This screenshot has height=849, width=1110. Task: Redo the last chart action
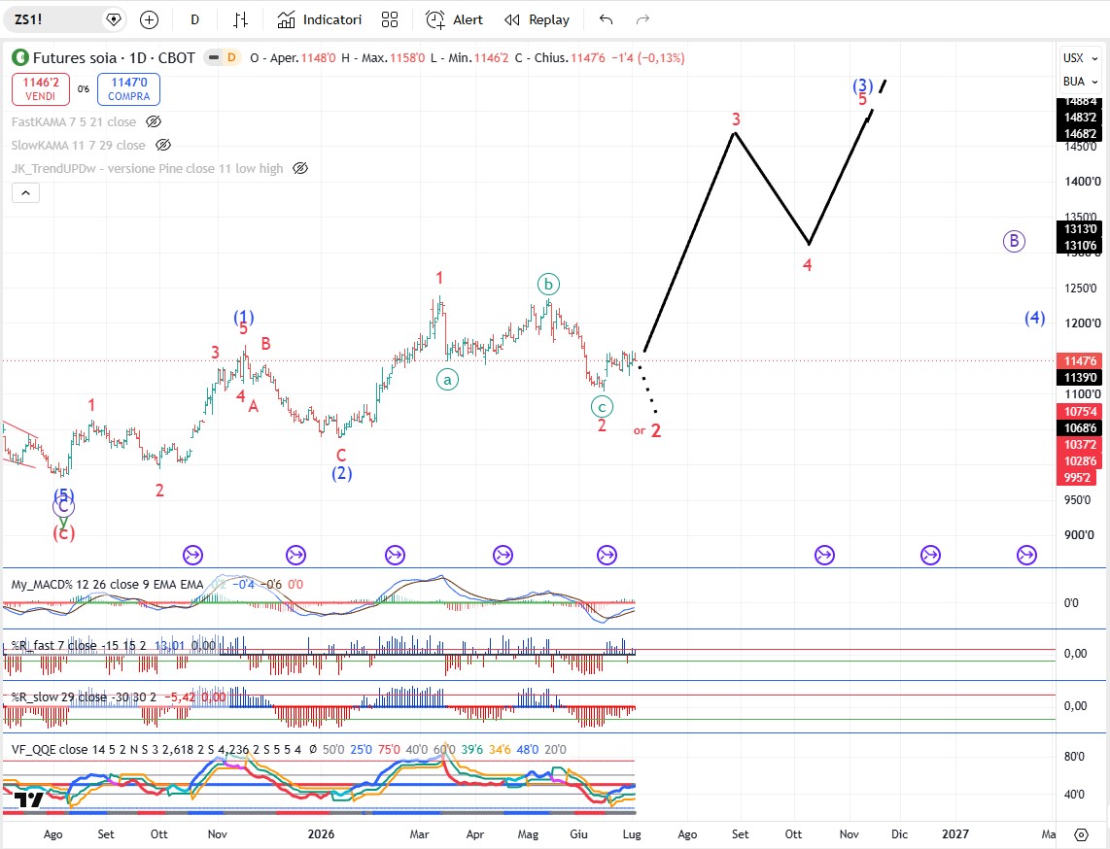[642, 19]
